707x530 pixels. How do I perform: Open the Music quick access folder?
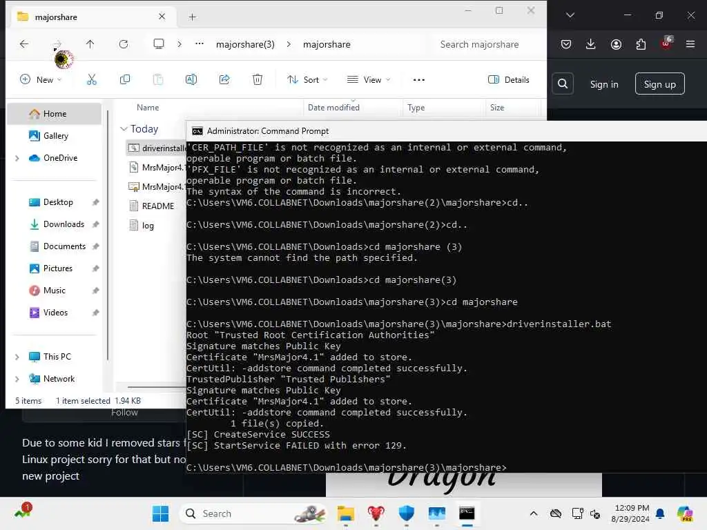pos(54,291)
